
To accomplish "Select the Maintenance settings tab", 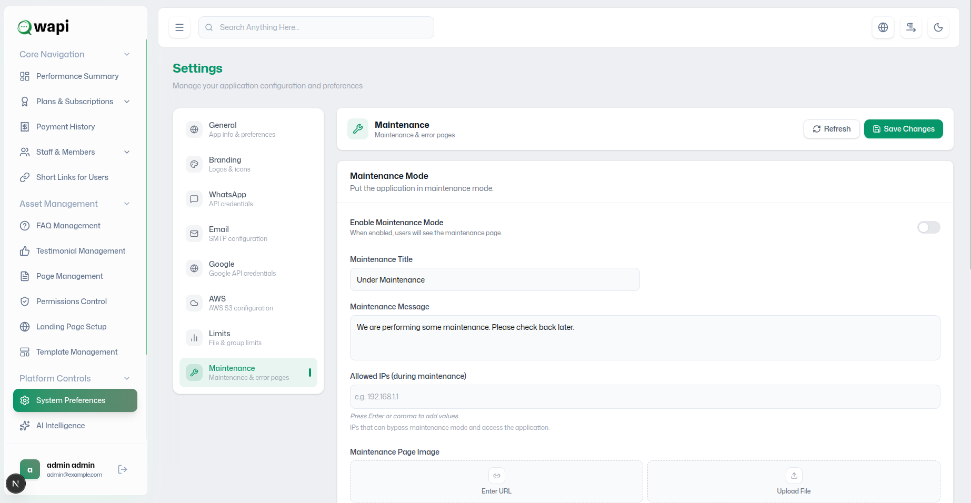I will tap(248, 373).
